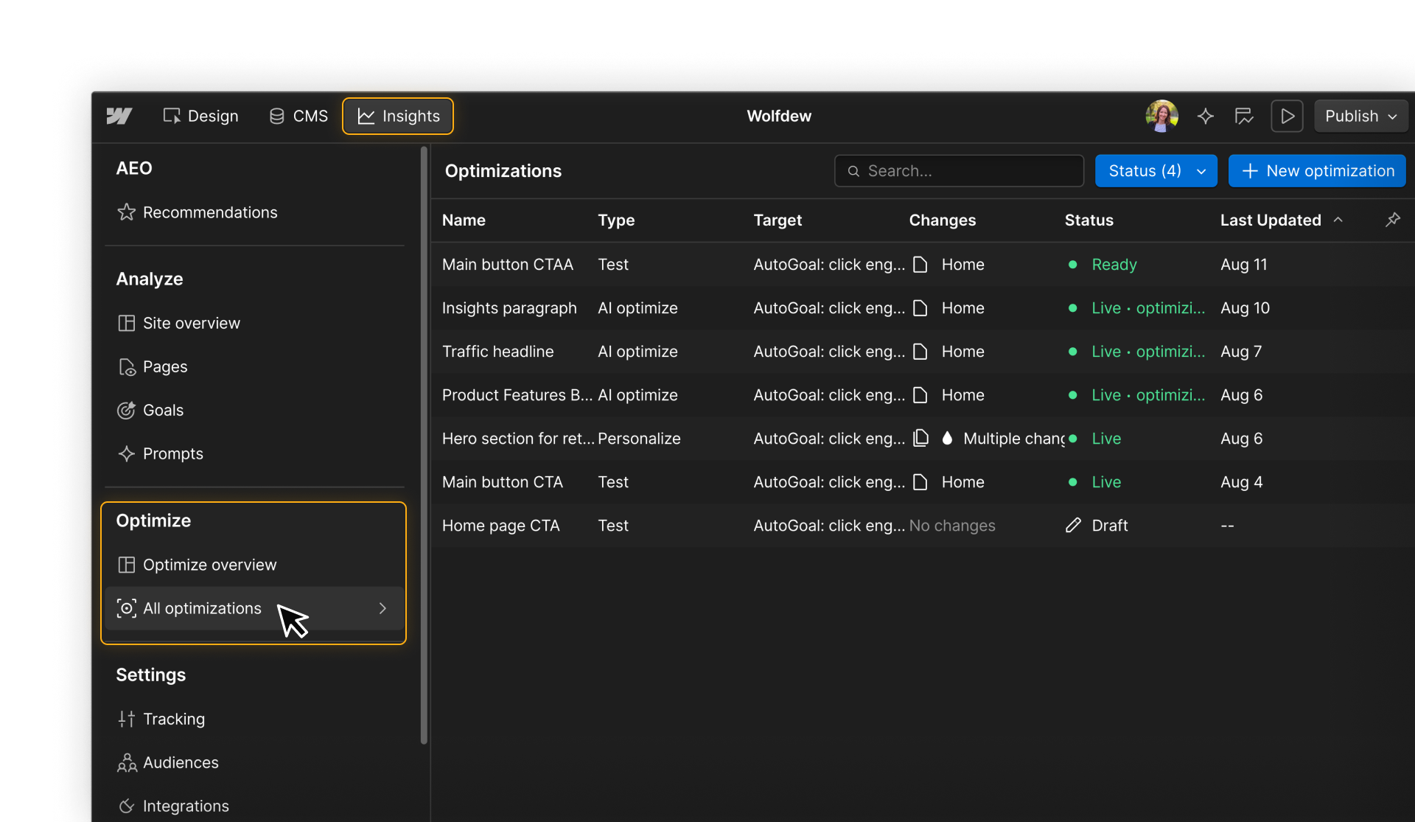Viewport: 1415px width, 822px height.
Task: Click the multiple pages icon in Hero section row
Action: [920, 438]
